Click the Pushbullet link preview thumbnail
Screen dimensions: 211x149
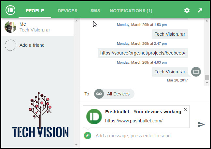click(x=94, y=117)
